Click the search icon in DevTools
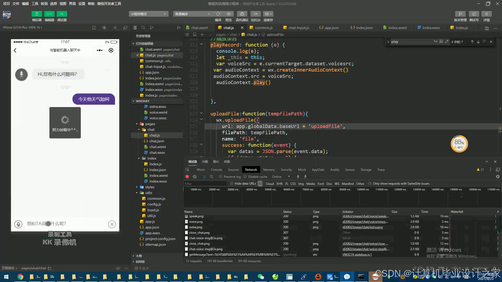 point(211,176)
